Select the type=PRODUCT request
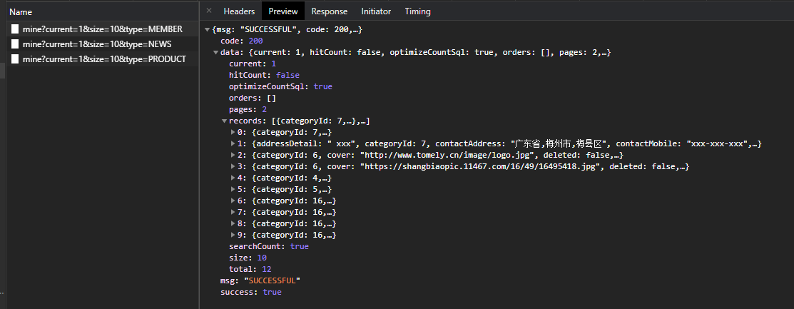Image resolution: width=794 pixels, height=309 pixels. 104,59
